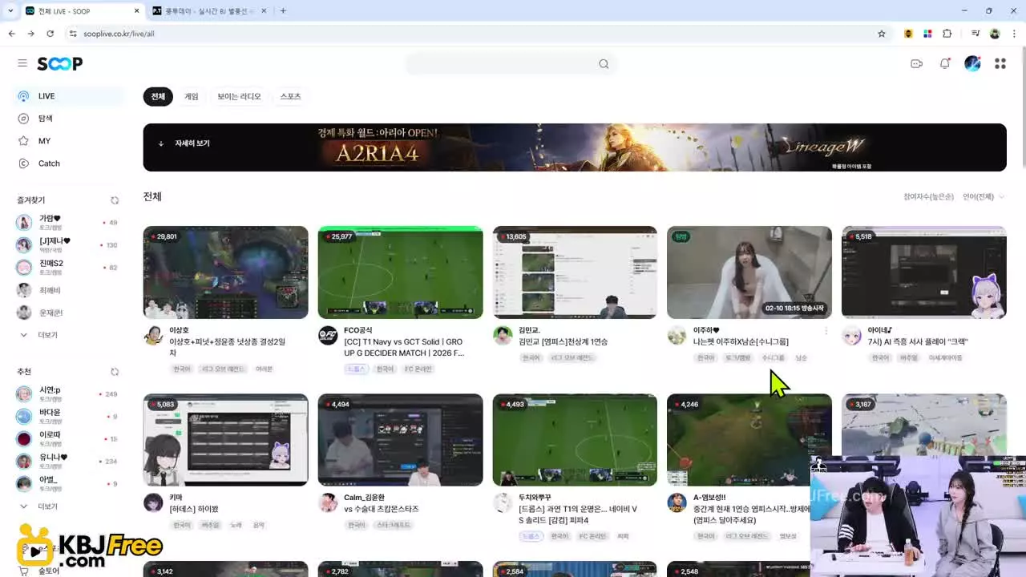Click the address bar URL

pos(119,34)
